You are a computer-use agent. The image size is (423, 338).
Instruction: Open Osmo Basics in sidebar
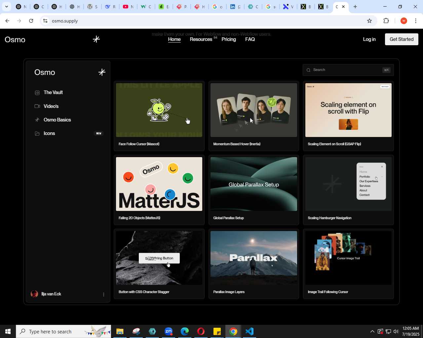point(57,120)
